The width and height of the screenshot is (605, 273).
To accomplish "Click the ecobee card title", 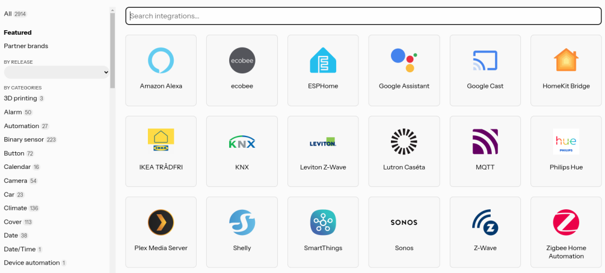I will (x=242, y=86).
